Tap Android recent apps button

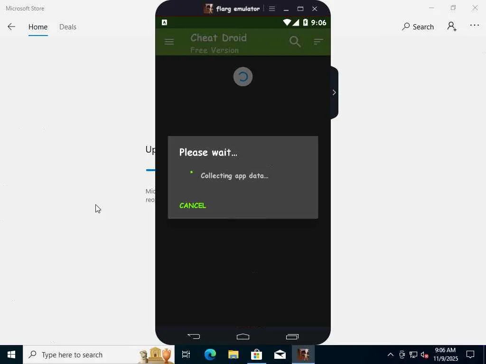click(292, 337)
